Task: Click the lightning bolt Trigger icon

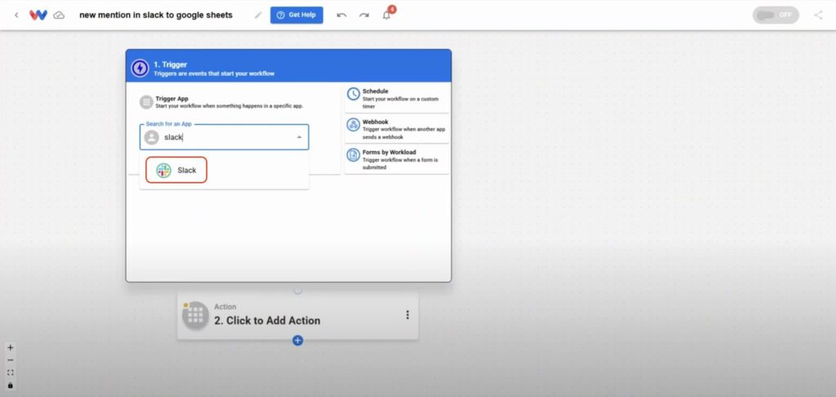Action: 140,69
